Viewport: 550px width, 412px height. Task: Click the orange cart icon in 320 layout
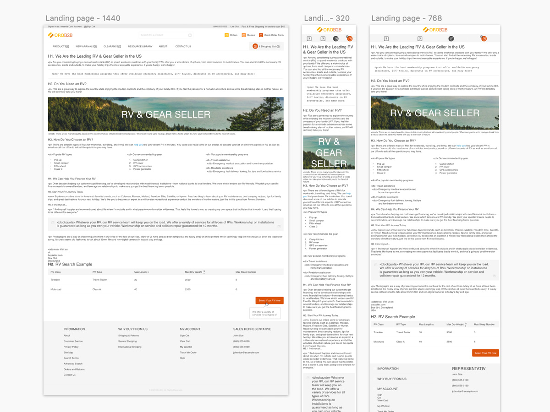point(349,39)
